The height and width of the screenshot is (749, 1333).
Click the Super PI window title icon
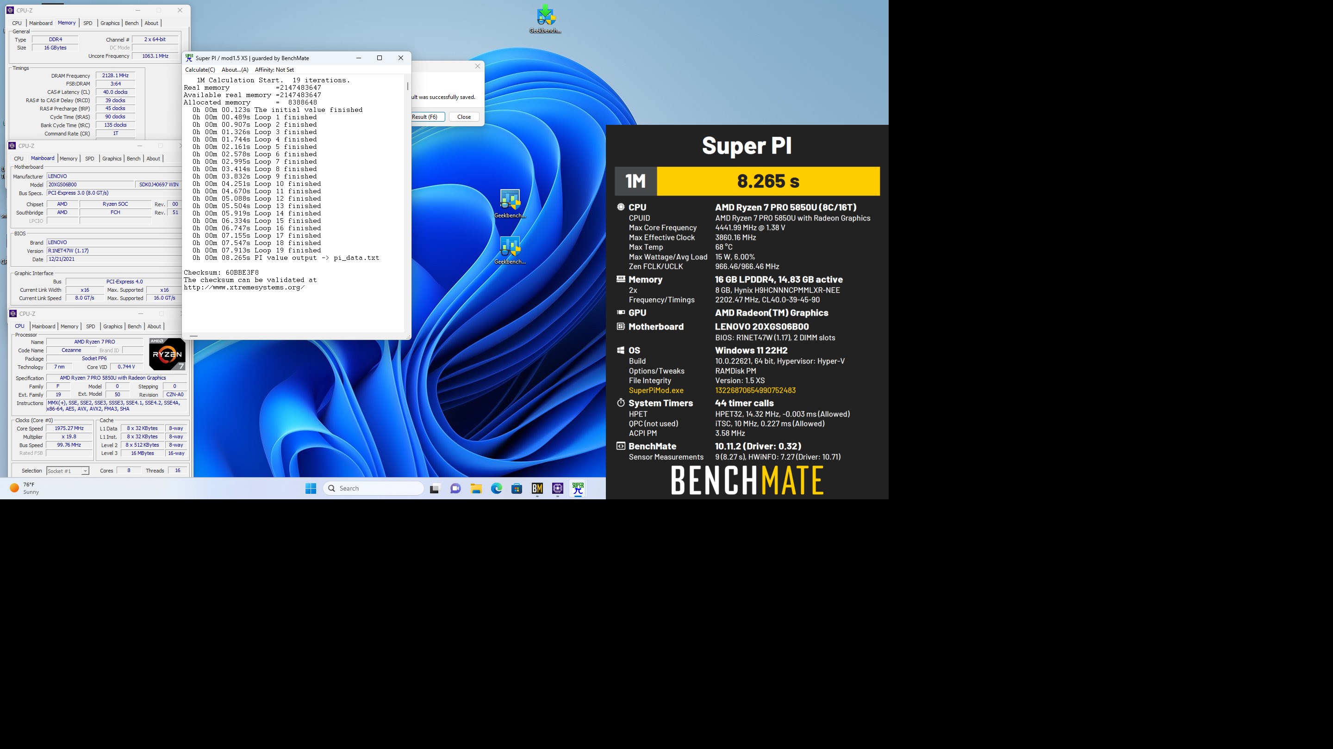coord(189,58)
